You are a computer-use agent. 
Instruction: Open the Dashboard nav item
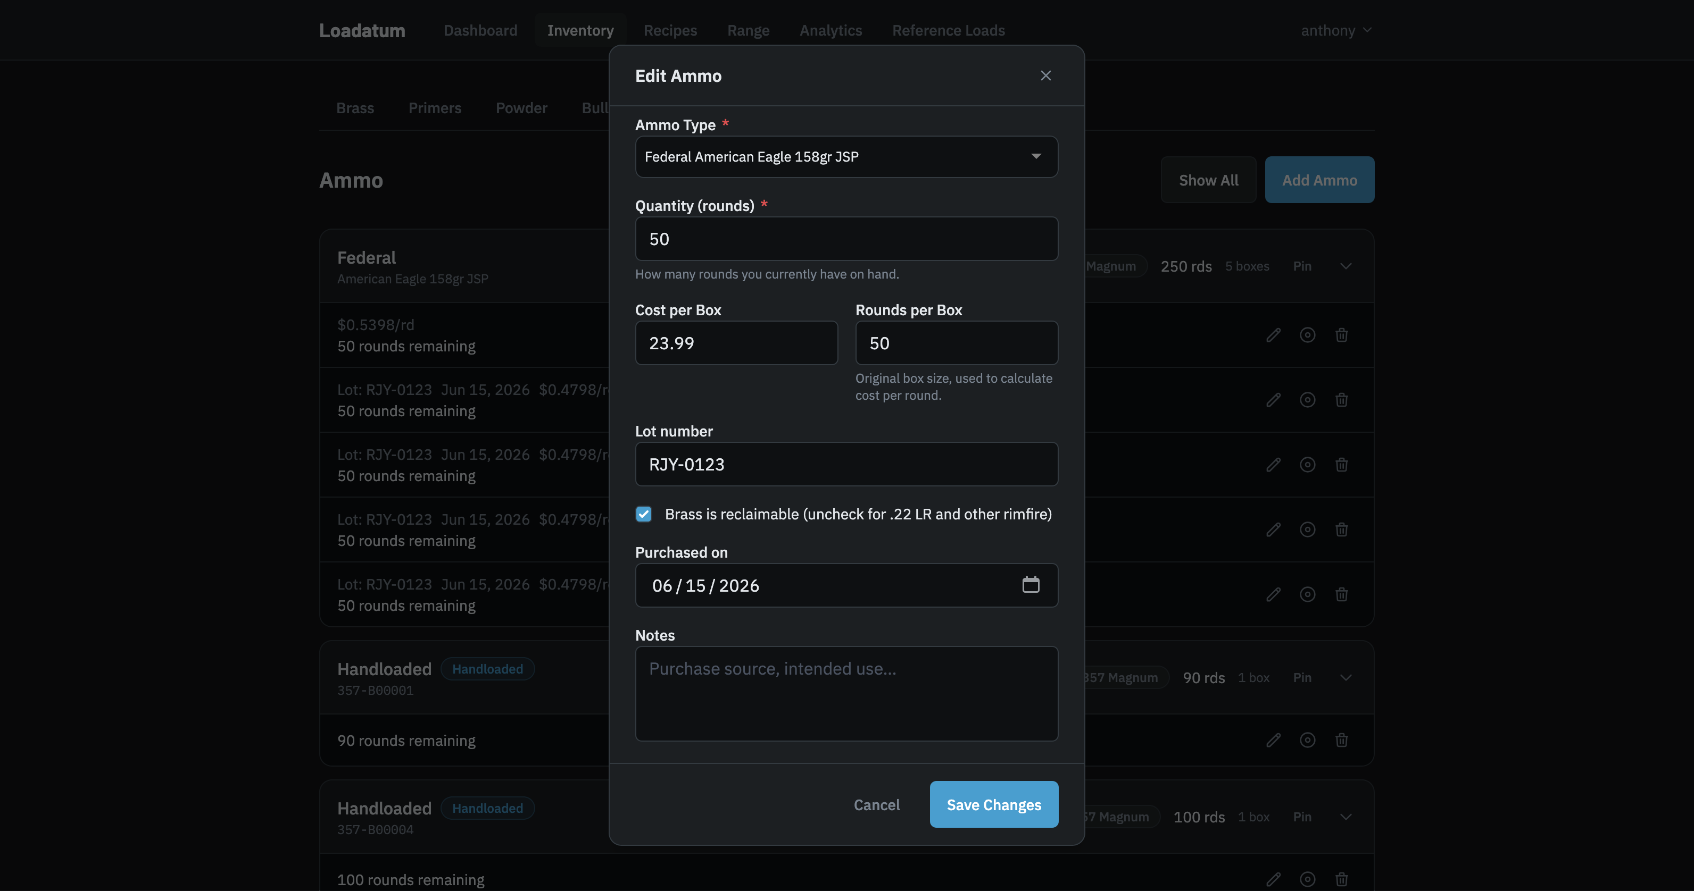pyautogui.click(x=480, y=30)
